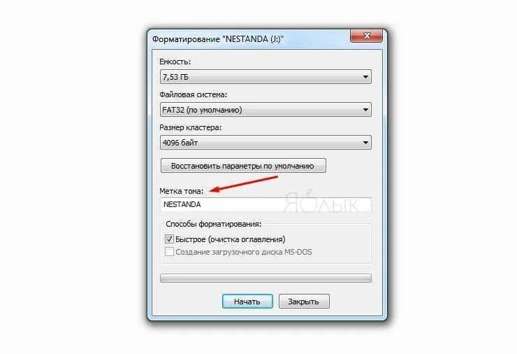Click the Закрыть button
517x354 pixels.
click(x=304, y=301)
